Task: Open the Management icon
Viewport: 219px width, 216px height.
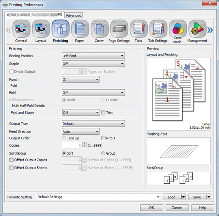Action: (x=197, y=29)
